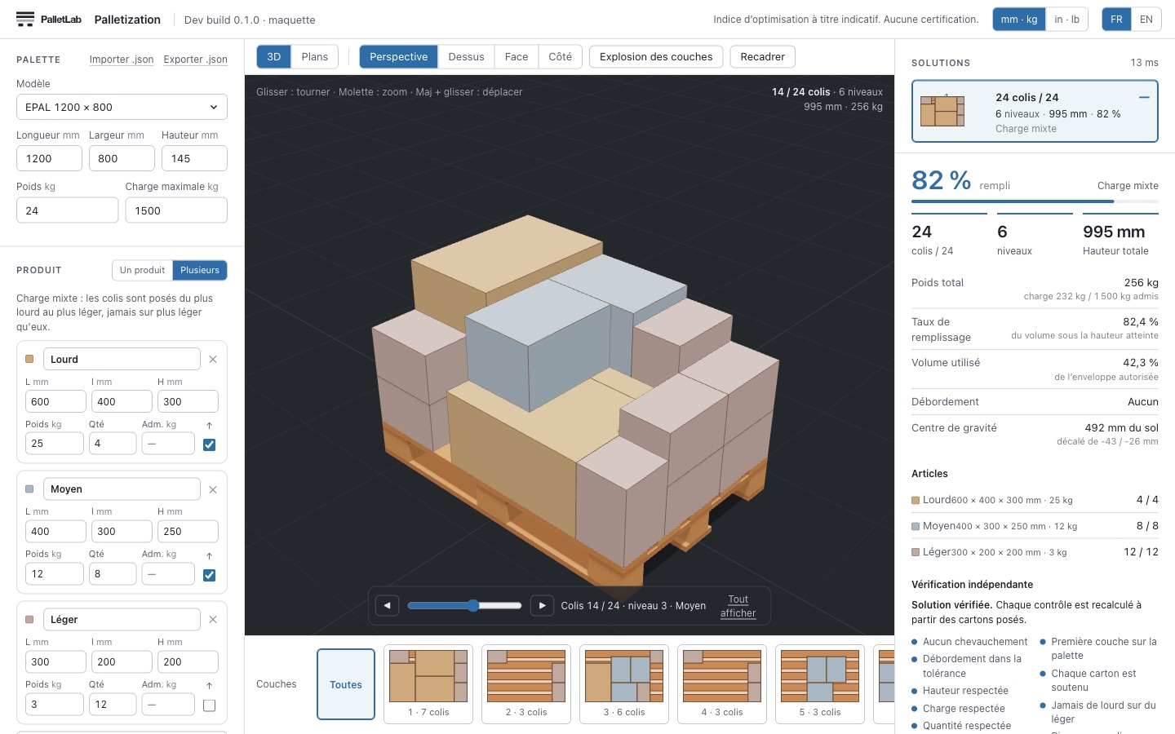Click the Léger color swatch
The width and height of the screenshot is (1175, 734).
(29, 620)
